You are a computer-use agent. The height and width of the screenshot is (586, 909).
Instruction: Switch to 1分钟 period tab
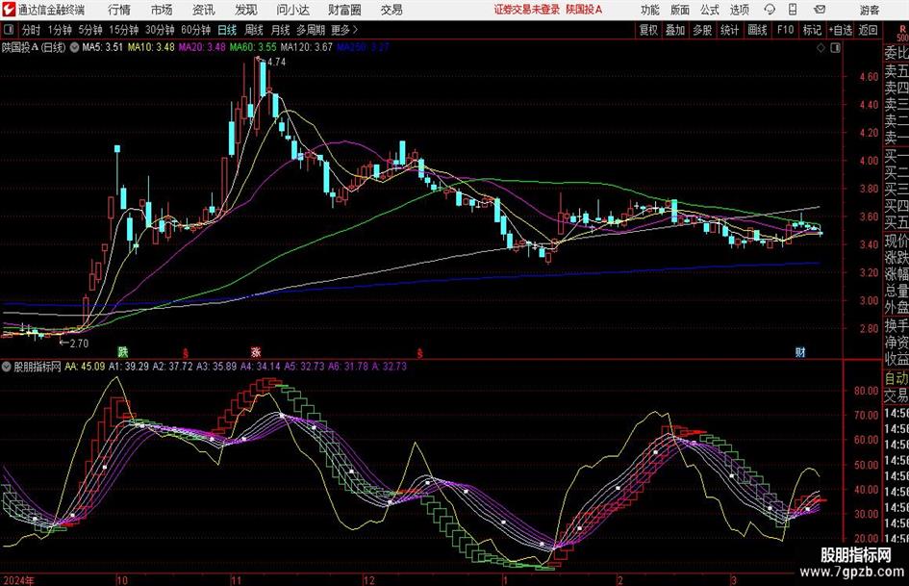tap(60, 30)
